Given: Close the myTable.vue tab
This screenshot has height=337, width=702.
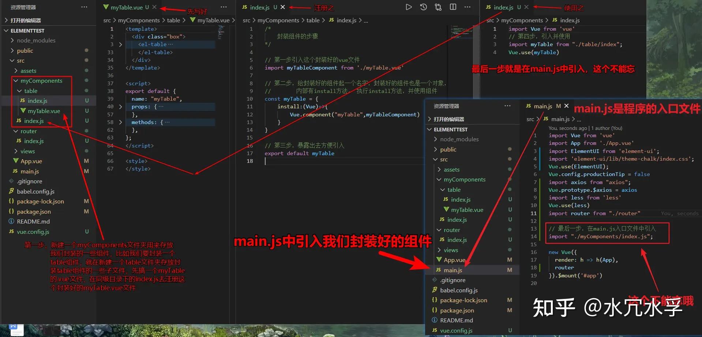Looking at the screenshot, I should click(x=155, y=7).
